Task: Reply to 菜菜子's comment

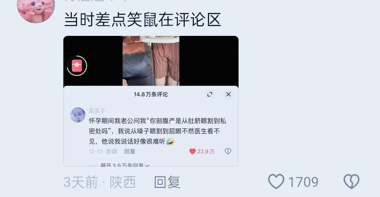Action: [x=129, y=152]
